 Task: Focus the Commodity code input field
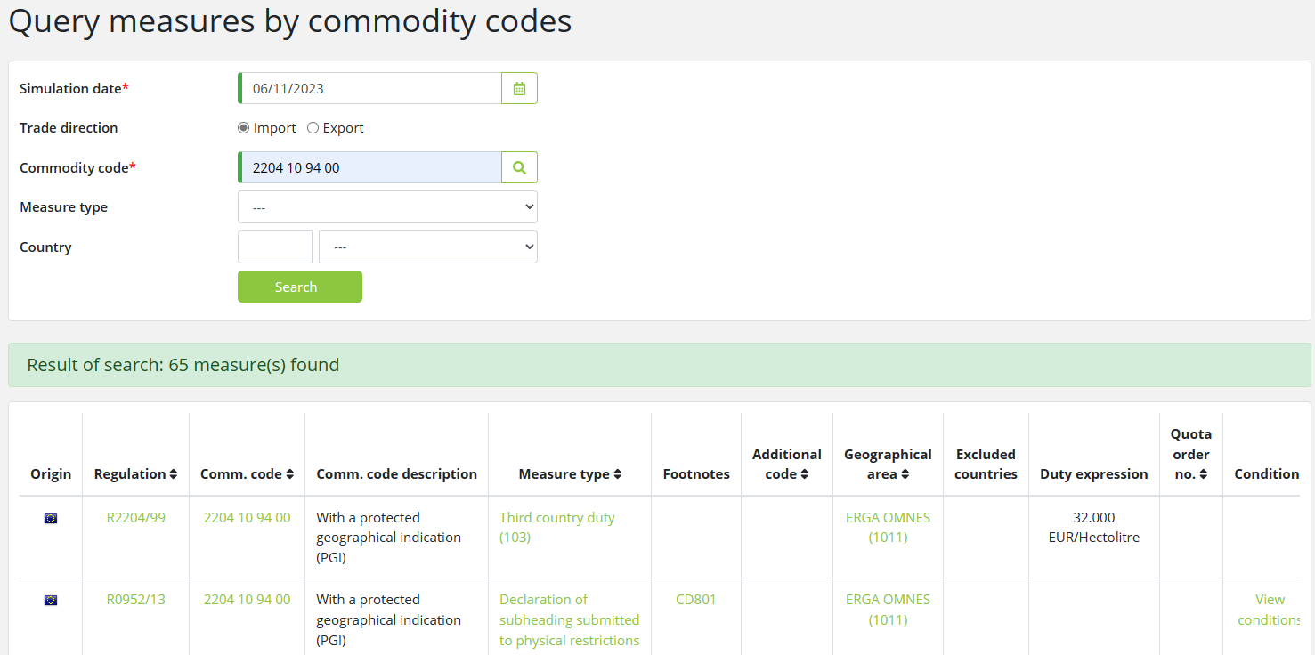tap(371, 167)
